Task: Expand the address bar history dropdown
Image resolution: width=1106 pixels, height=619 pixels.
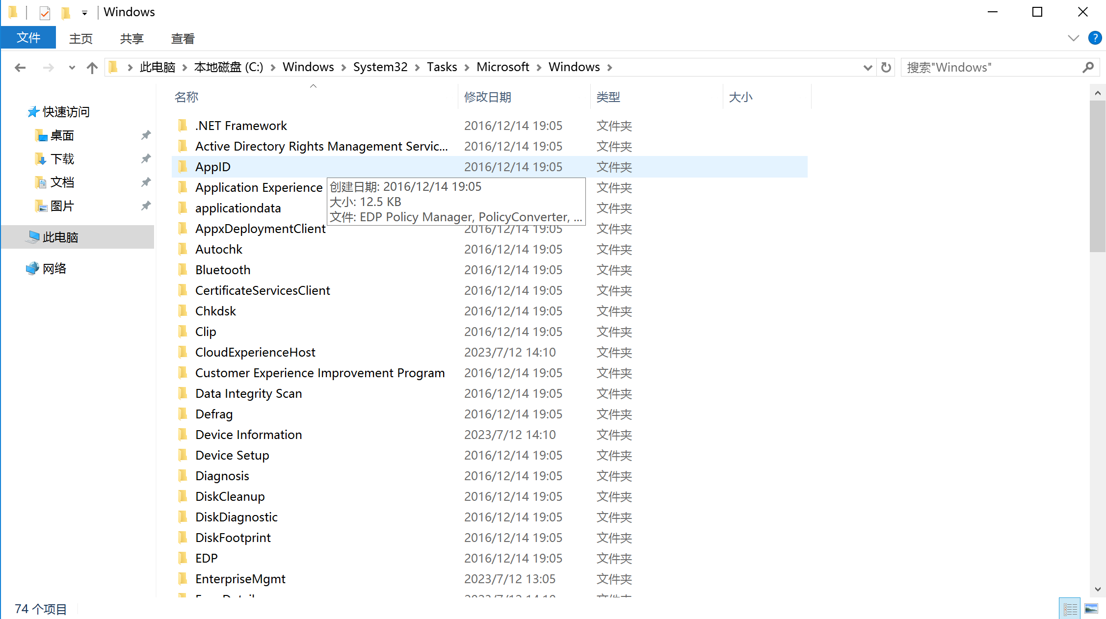Action: [x=867, y=68]
